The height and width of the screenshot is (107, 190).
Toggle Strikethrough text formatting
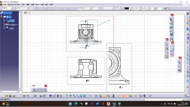(47, 8)
